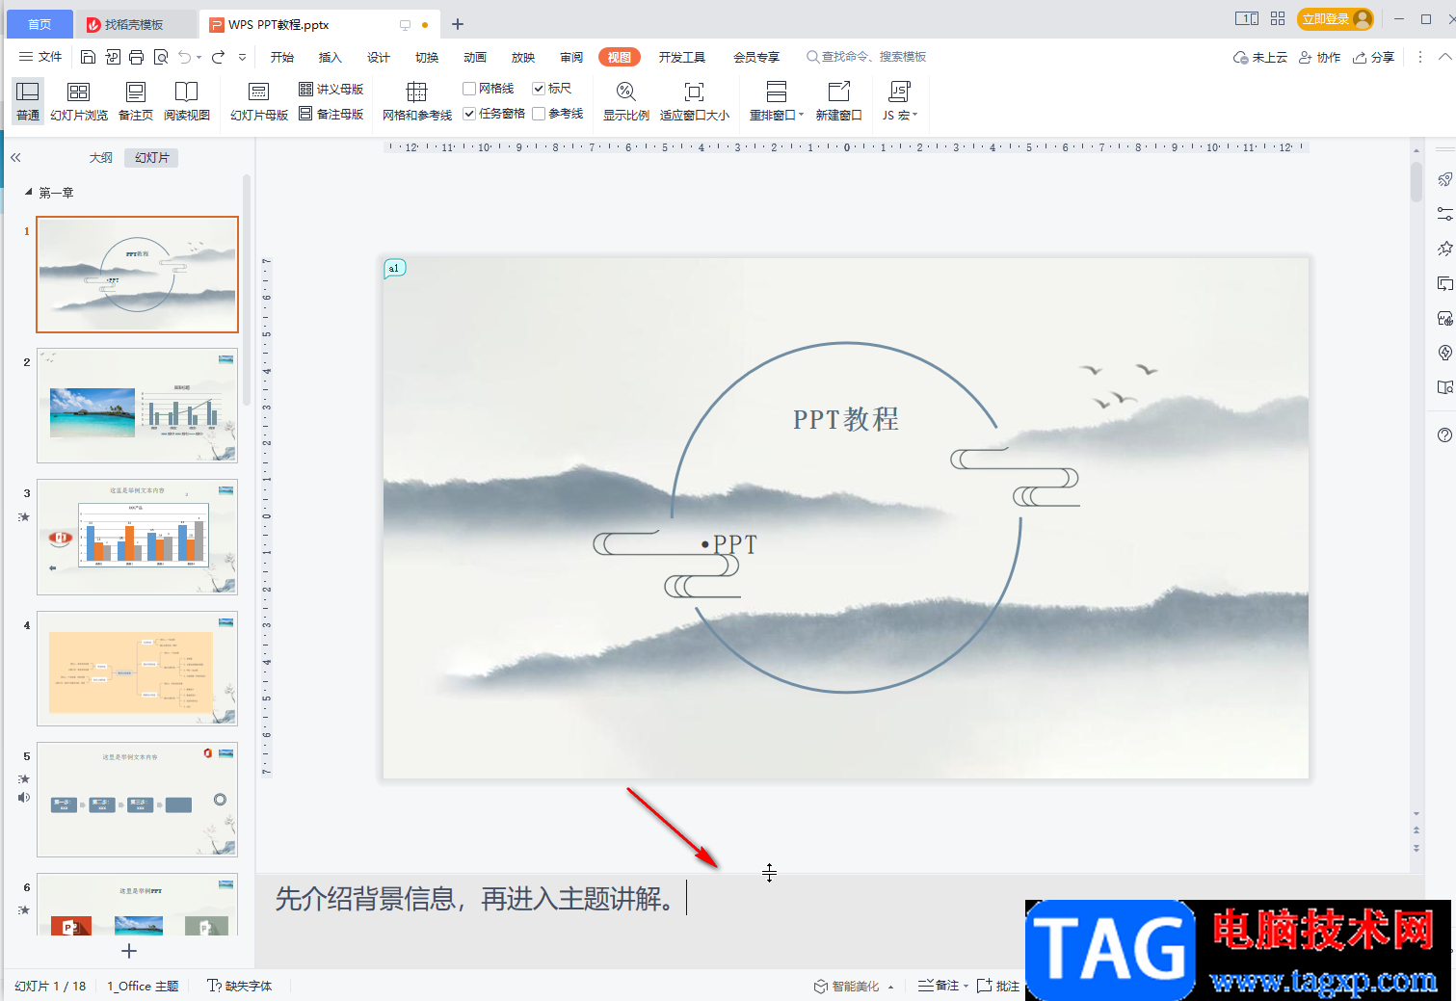Switch to Normal (普通) view

pos(28,101)
